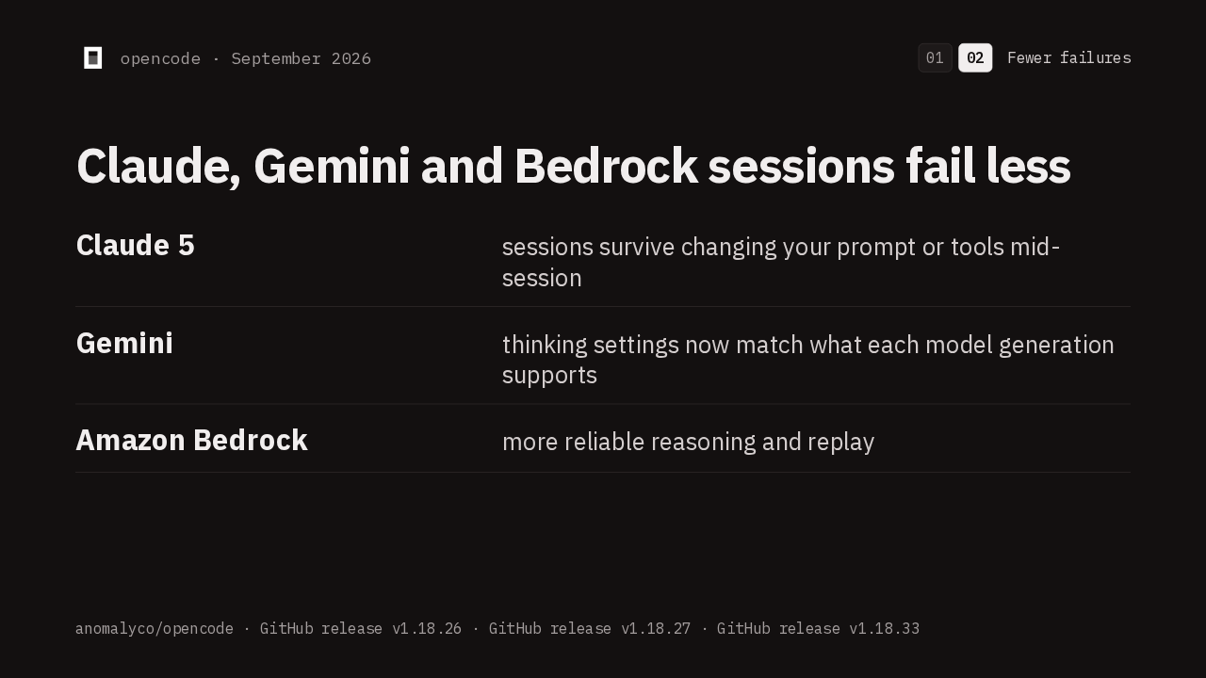Screen dimensions: 1206x678
Task: Click the September 2026 date text
Action: pos(301,58)
